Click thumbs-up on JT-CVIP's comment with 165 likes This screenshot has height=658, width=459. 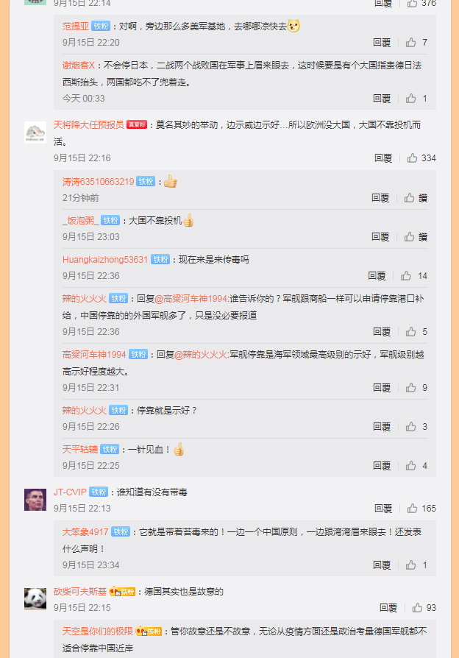(x=412, y=508)
